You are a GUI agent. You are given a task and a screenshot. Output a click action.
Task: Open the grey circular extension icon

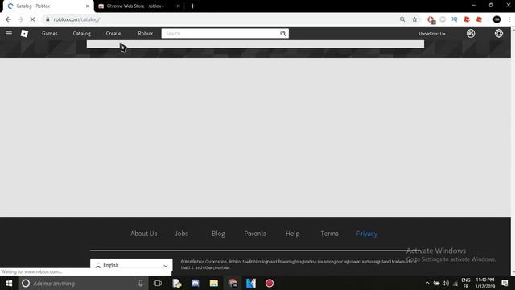[x=443, y=19]
